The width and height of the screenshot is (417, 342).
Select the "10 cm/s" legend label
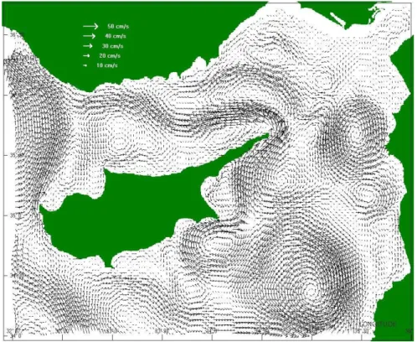pyautogui.click(x=107, y=65)
